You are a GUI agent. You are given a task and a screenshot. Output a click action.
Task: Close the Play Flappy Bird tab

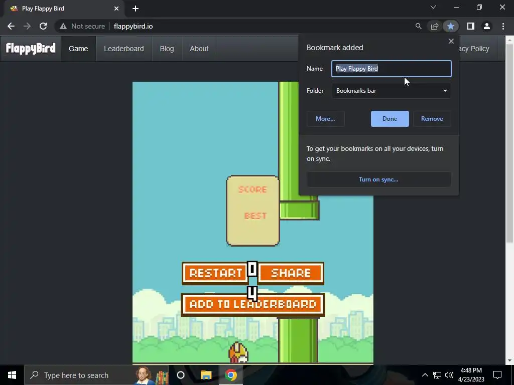coord(116,9)
